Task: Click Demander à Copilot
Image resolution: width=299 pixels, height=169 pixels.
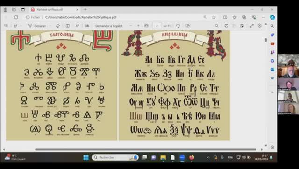Action: (x=109, y=26)
